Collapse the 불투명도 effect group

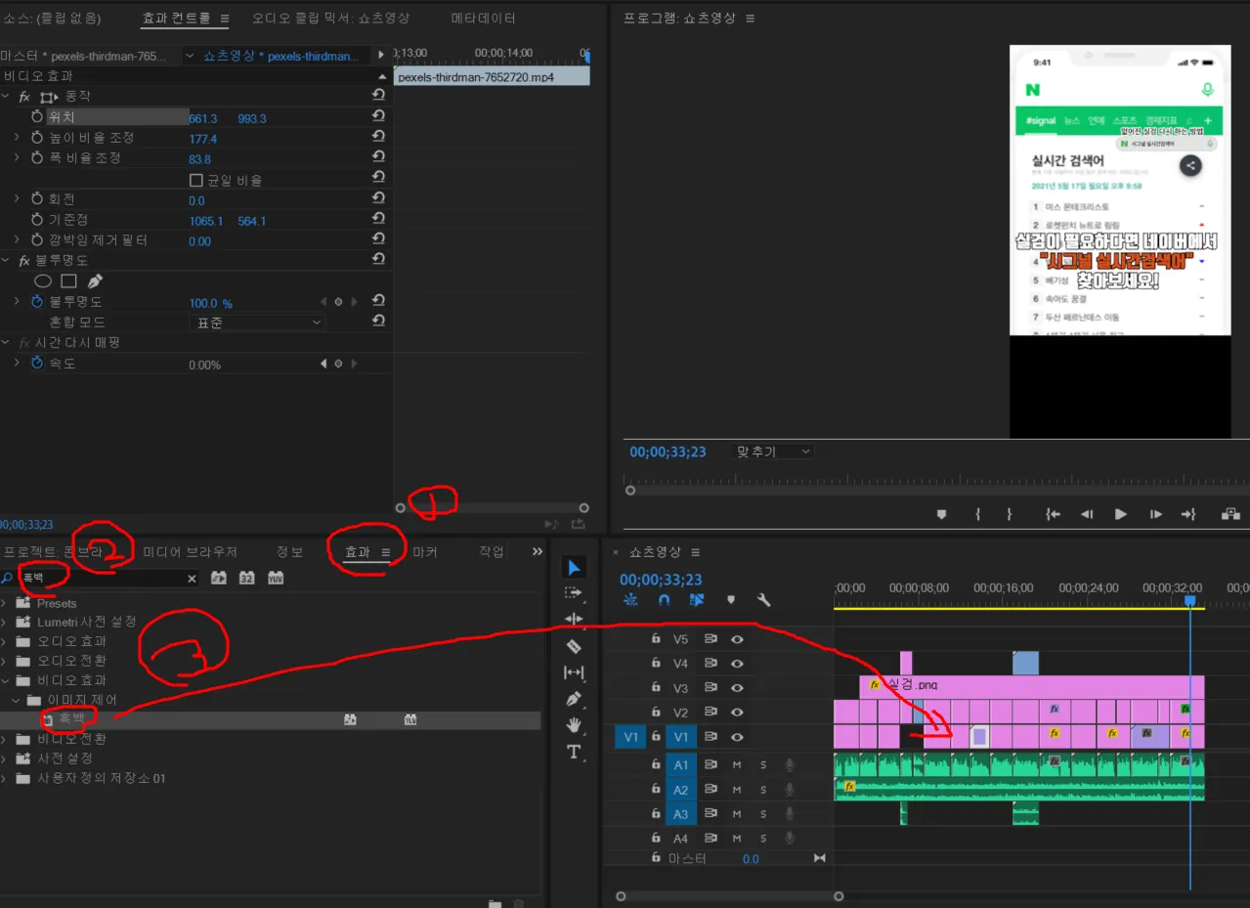click(6, 260)
